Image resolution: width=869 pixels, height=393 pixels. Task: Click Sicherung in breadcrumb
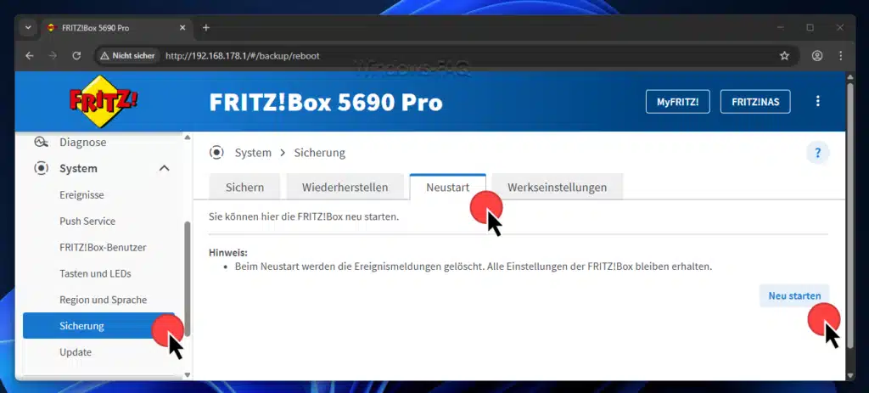(x=320, y=153)
